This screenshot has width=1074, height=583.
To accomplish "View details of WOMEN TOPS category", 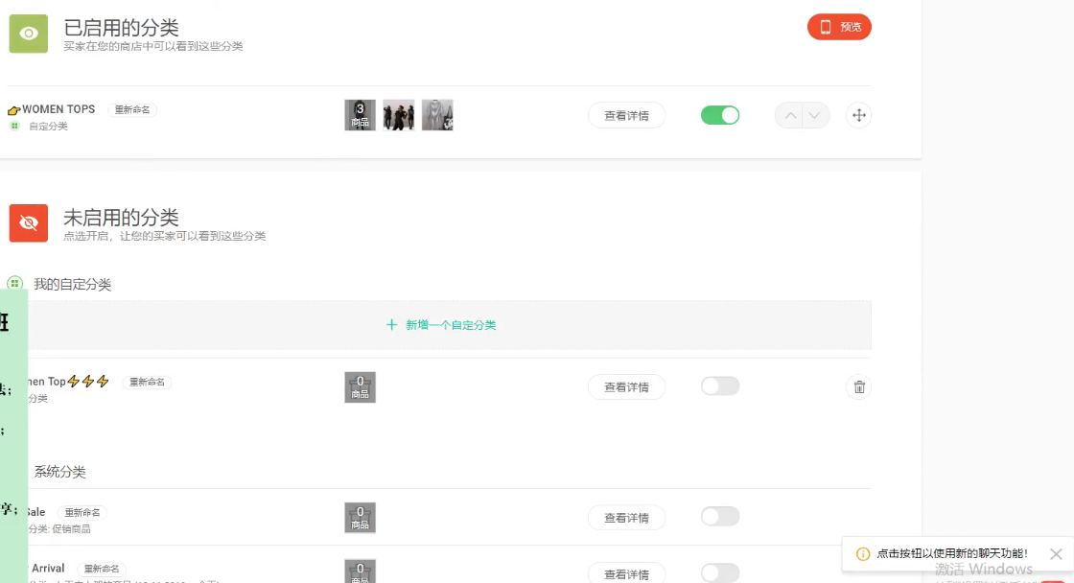I will point(626,116).
